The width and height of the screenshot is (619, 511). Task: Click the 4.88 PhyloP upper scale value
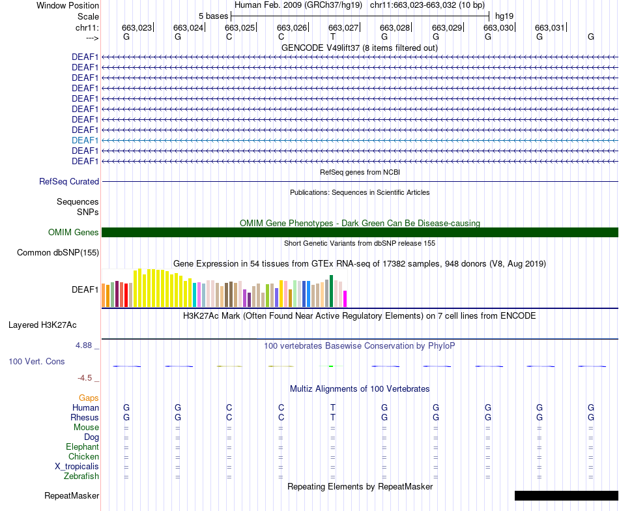83,345
